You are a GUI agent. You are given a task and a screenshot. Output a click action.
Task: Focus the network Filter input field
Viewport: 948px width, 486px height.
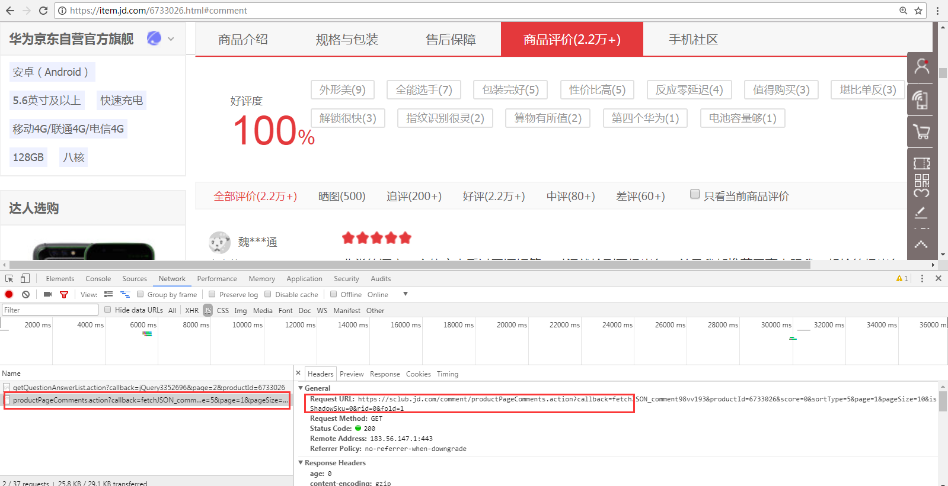50,310
